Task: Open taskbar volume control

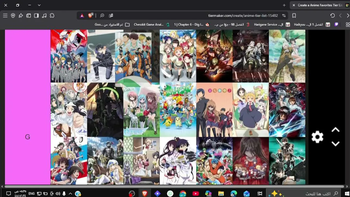Action: point(58,194)
